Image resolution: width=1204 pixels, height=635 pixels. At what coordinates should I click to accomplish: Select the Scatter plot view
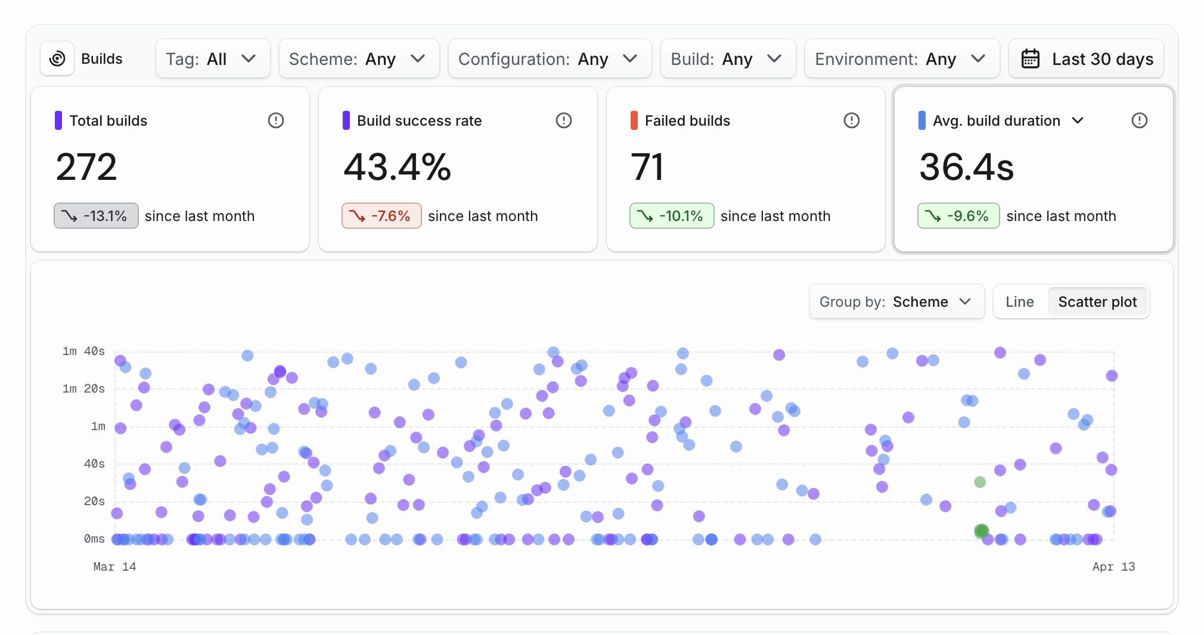[x=1097, y=302]
